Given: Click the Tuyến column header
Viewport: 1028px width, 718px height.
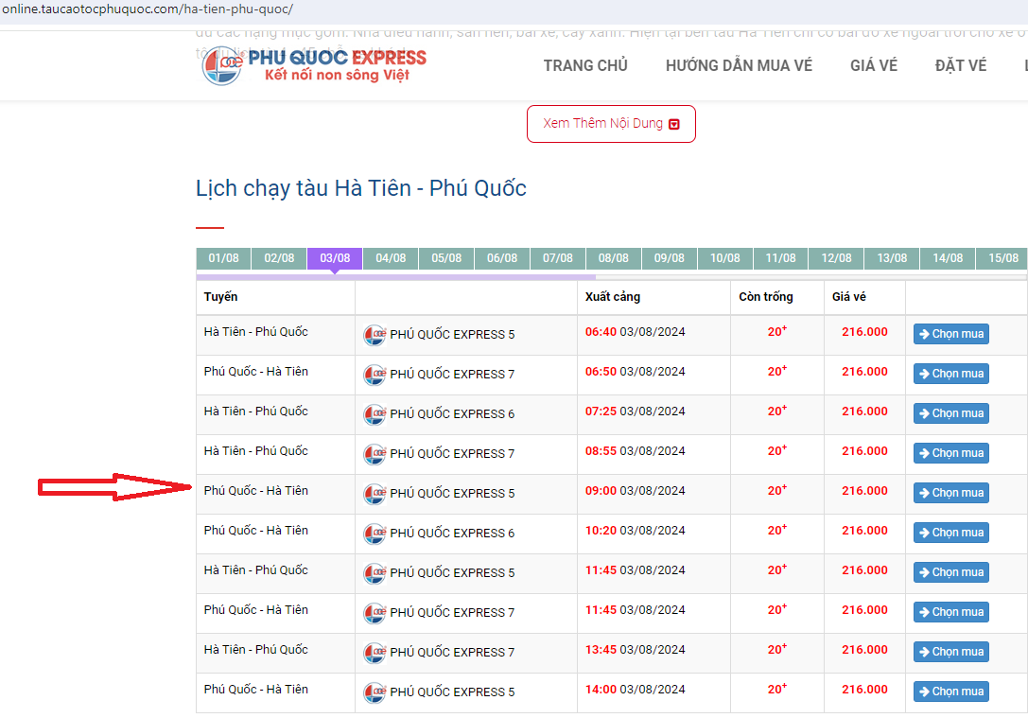Looking at the screenshot, I should (x=220, y=297).
